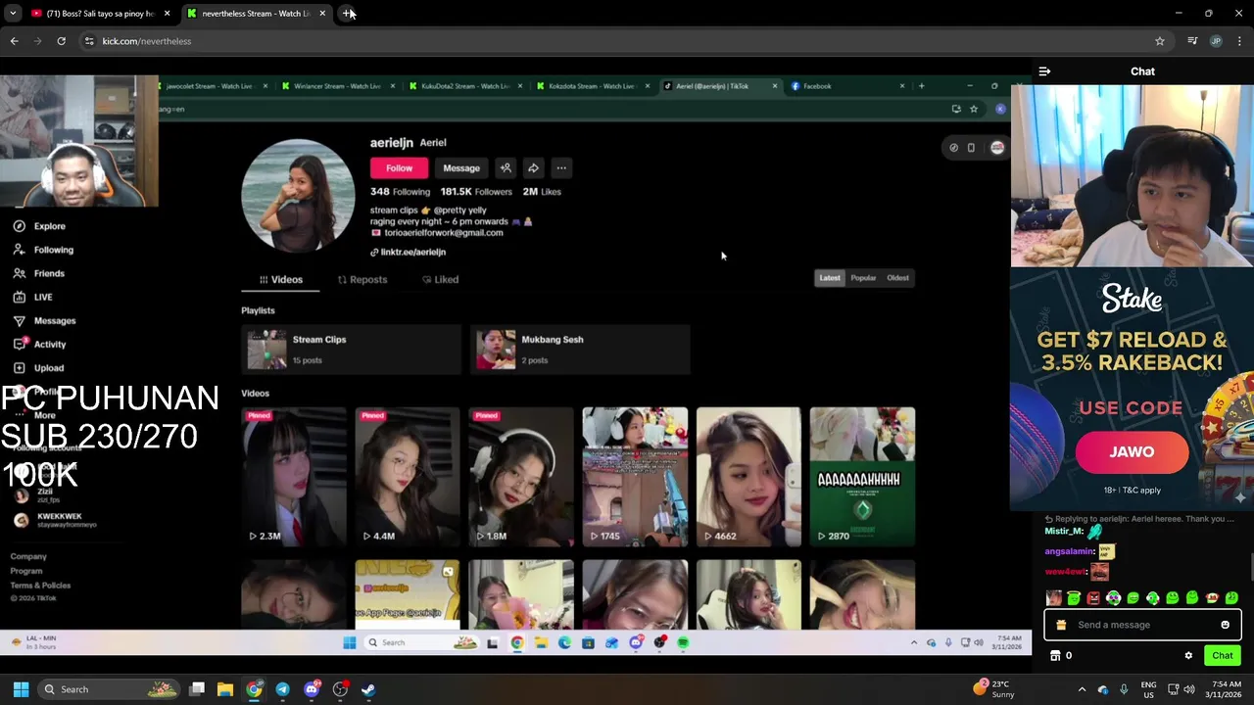Image resolution: width=1254 pixels, height=705 pixels.
Task: Select the Popular sort option
Action: tap(863, 278)
